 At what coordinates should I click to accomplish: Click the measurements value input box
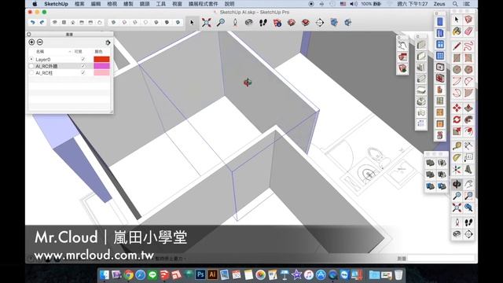pos(442,258)
